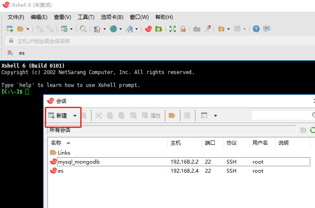Screen dimensions: 315x208
Task: Select the Links folder in session list
Action: point(60,153)
